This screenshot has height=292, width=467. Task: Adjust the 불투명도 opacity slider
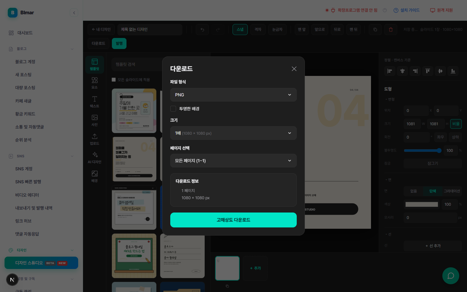[423, 151]
